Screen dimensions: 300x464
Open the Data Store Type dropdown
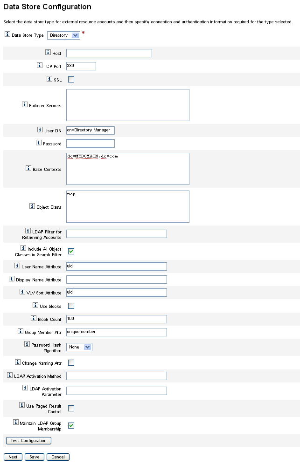(x=63, y=35)
